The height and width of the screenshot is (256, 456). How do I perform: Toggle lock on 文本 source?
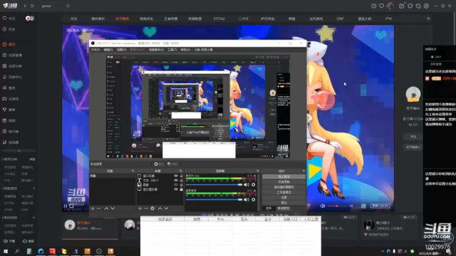point(181,180)
